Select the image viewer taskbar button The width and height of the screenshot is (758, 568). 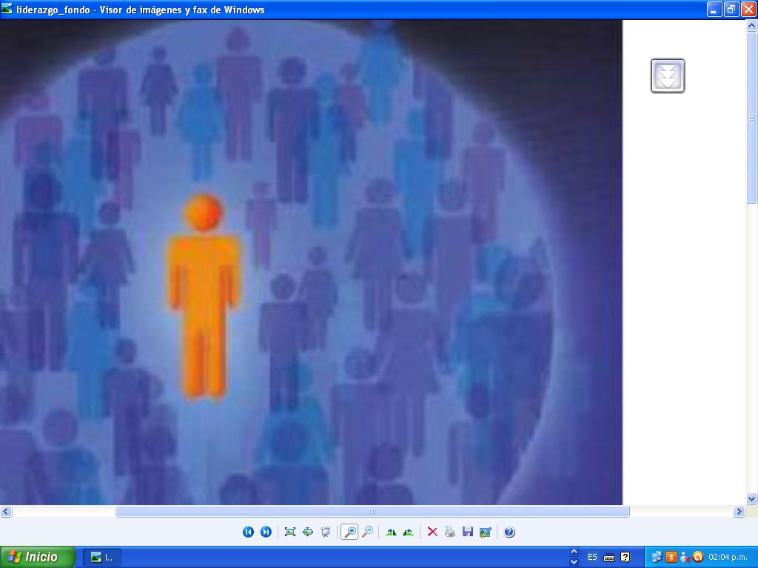[101, 557]
